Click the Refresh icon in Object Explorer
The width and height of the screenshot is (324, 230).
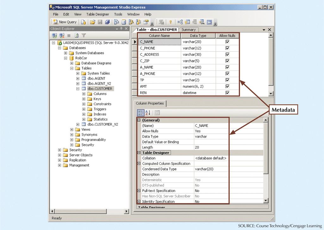coord(76,35)
